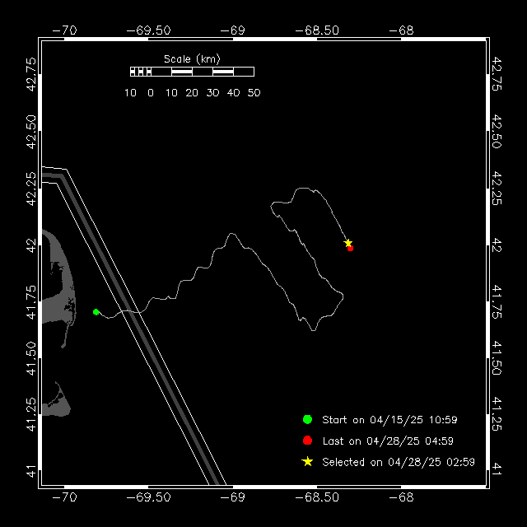Click "Start on 04/15/25 10:59" legend text
The height and width of the screenshot is (527, 527).
(x=389, y=420)
